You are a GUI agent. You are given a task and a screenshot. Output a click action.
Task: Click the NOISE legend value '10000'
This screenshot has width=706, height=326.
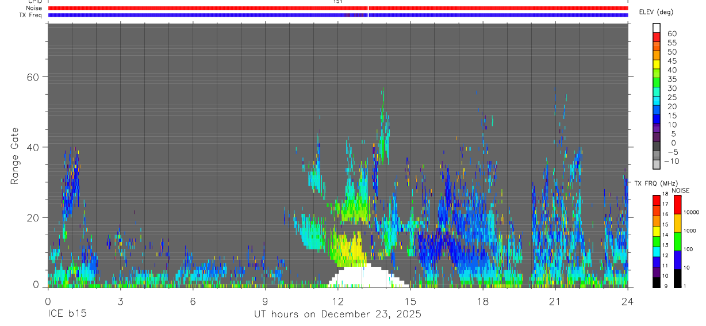coord(692,212)
